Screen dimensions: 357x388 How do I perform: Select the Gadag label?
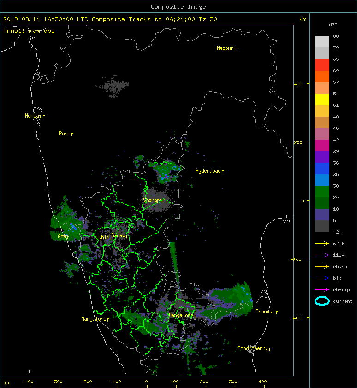pyautogui.click(x=119, y=235)
